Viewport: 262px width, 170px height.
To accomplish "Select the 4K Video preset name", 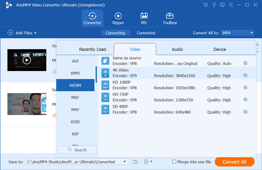I will click(121, 70).
